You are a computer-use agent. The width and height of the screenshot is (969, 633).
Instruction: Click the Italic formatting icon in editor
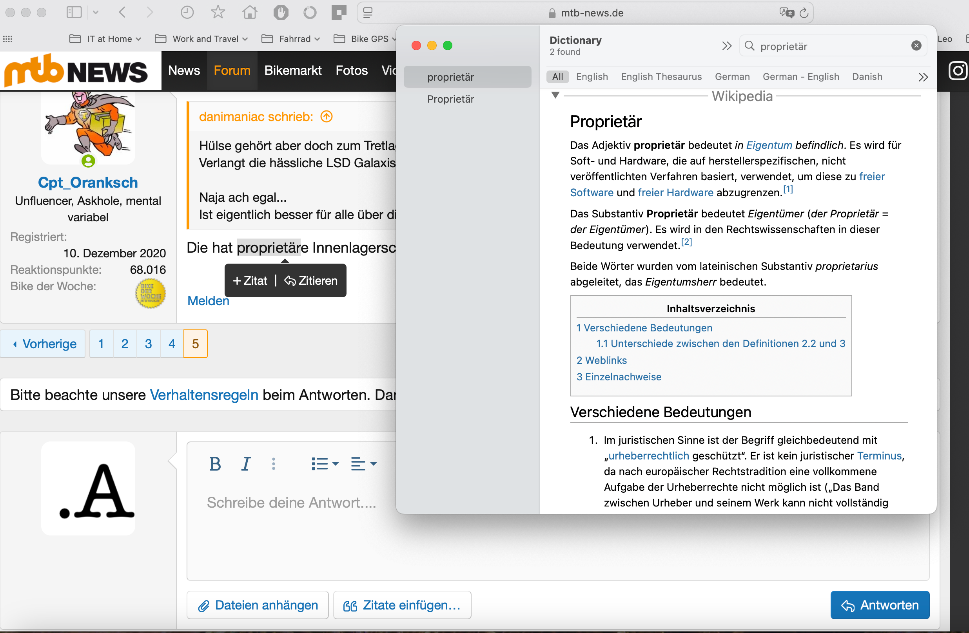tap(245, 464)
